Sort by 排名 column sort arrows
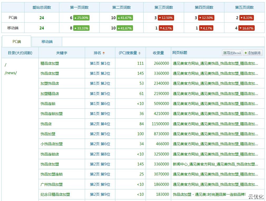266x201 pixels. [104, 53]
